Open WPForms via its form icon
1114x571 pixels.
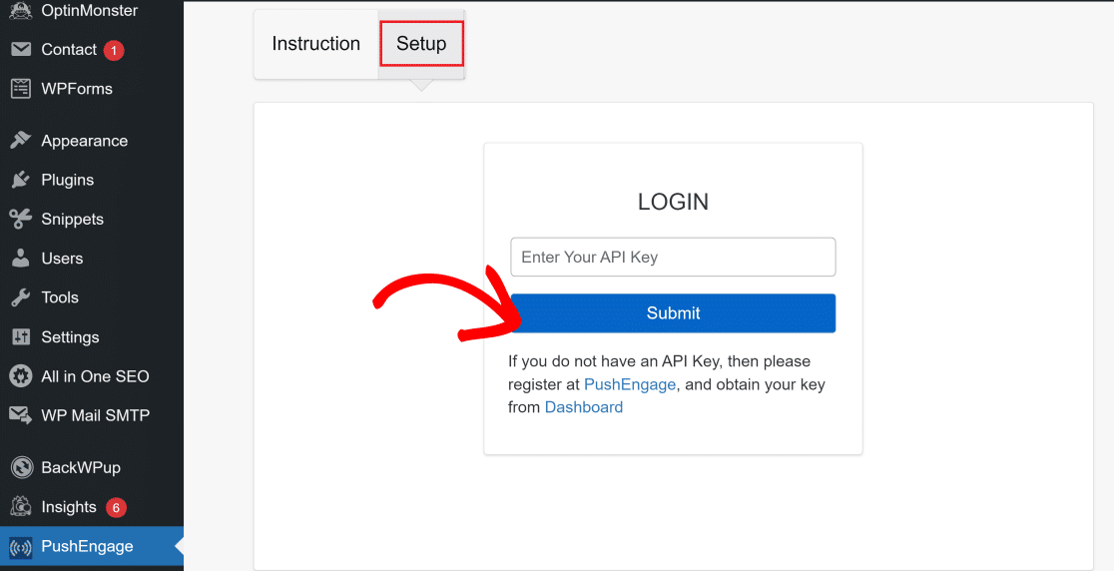(x=20, y=89)
